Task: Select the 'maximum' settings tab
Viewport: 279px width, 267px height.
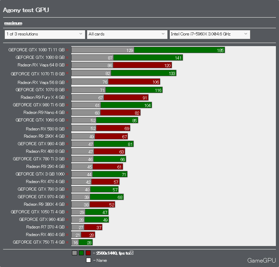Action: coord(13,23)
